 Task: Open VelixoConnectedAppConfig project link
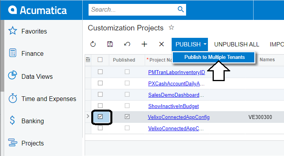coord(179,117)
